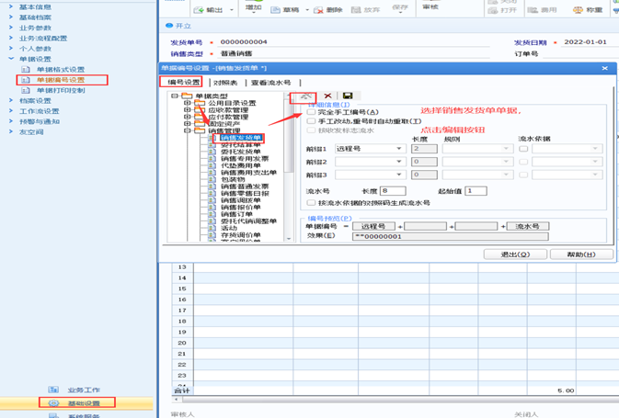Image resolution: width=619 pixels, height=418 pixels.
Task: Click the 起始值 input field
Action: (x=476, y=191)
